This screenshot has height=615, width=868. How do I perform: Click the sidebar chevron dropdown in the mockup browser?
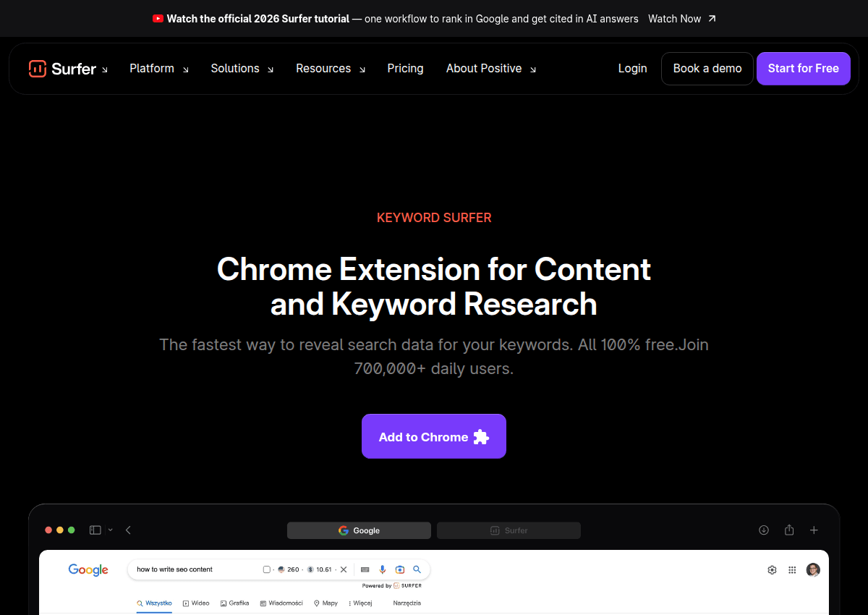click(x=111, y=530)
